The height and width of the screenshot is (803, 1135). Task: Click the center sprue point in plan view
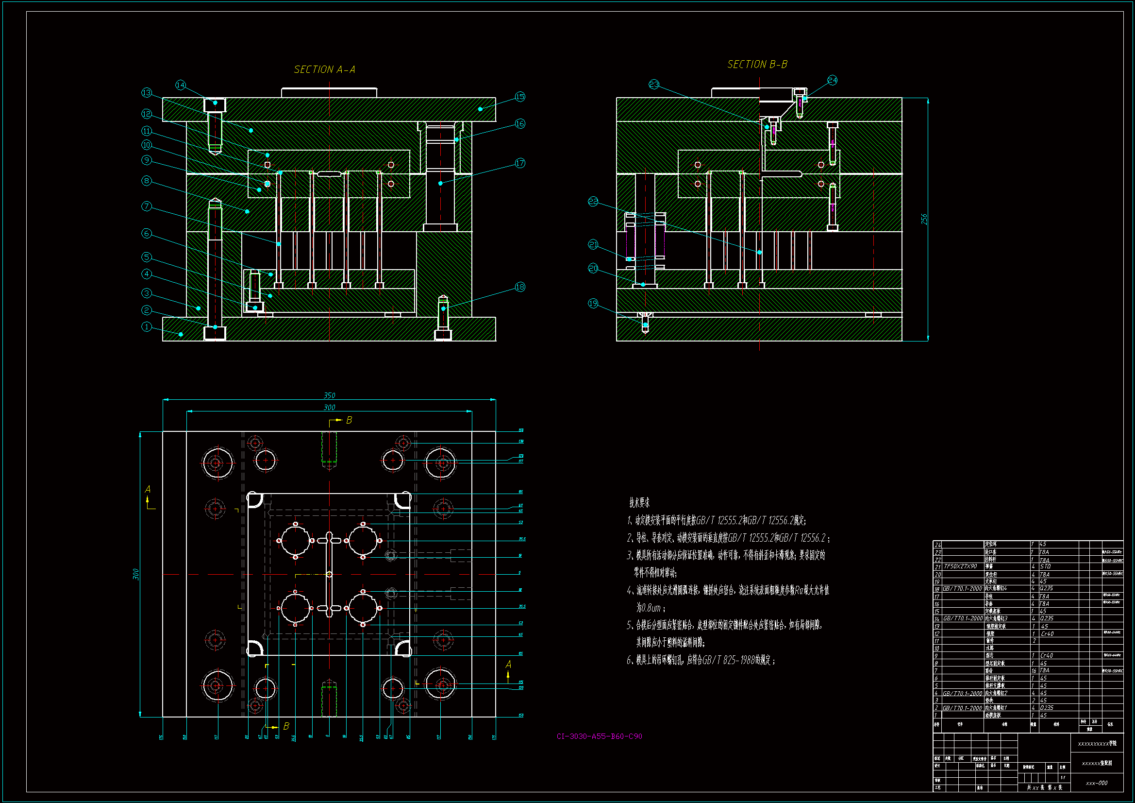[329, 574]
